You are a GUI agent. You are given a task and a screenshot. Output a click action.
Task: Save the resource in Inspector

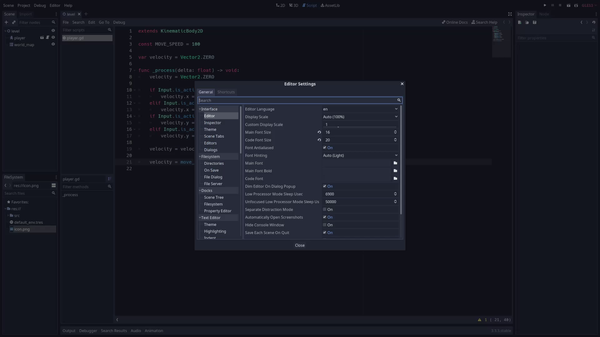535,22
